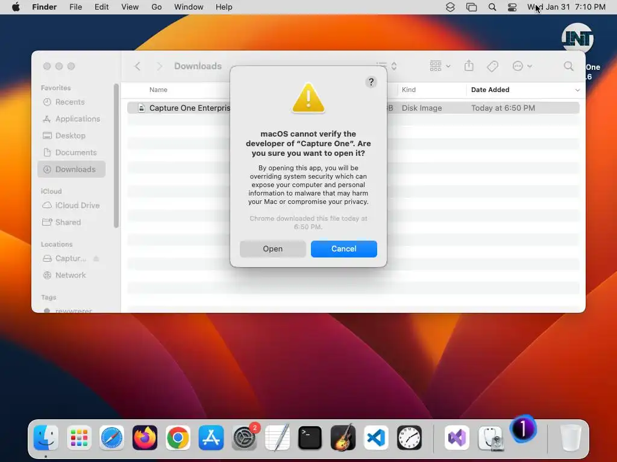Open the Window menu
The image size is (617, 462).
pos(189,7)
